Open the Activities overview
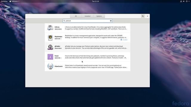This screenshot has height=107, width=191. point(4,1)
